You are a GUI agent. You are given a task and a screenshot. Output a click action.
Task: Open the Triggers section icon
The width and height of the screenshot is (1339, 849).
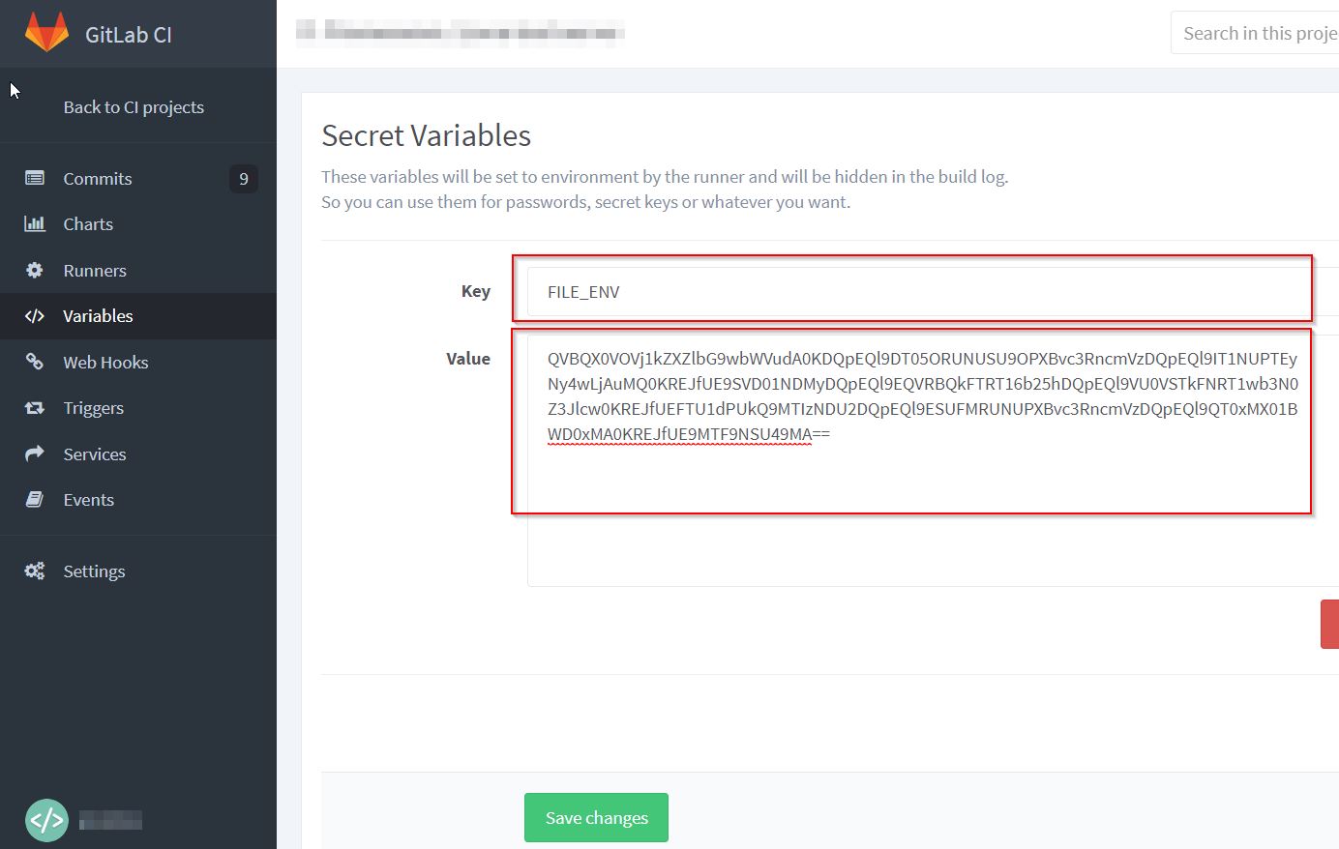pyautogui.click(x=34, y=407)
